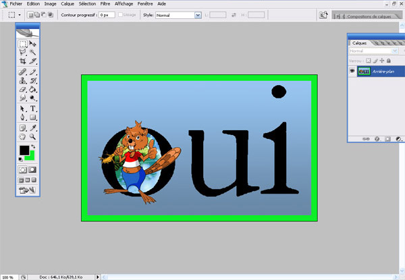The image size is (405, 280).
Task: Open the Sélection menu
Action: click(87, 3)
